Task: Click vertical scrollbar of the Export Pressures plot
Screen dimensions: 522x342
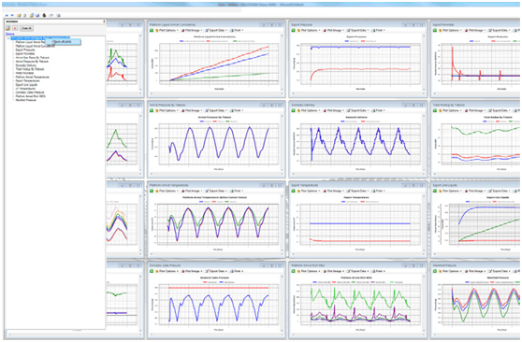Action: 424,62
